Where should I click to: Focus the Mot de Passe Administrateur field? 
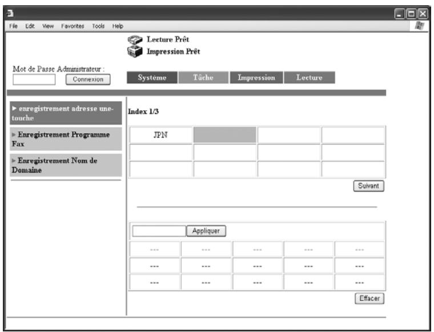[34, 79]
